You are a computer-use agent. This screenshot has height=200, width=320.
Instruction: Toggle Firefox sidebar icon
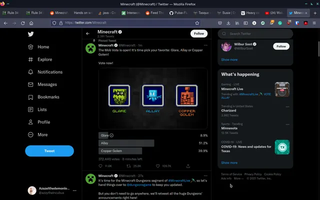point(245,23)
